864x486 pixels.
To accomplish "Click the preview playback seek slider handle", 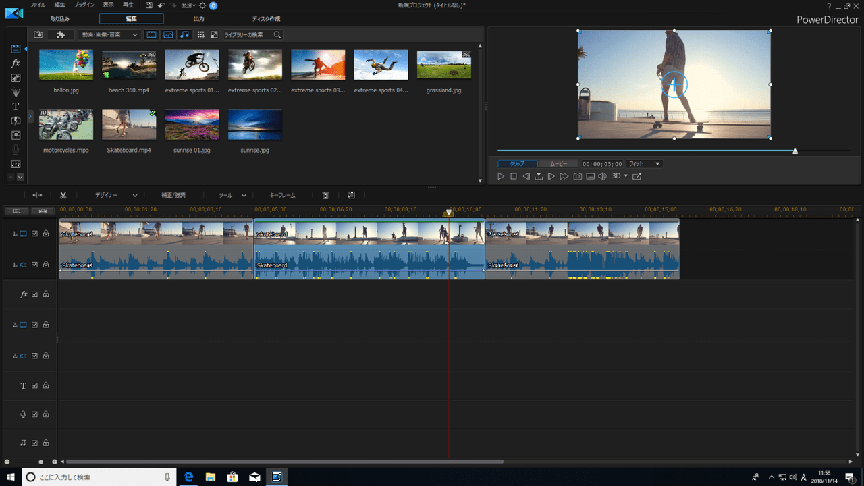I will [795, 151].
